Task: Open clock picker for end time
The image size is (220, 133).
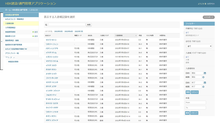Action: coord(204,87)
